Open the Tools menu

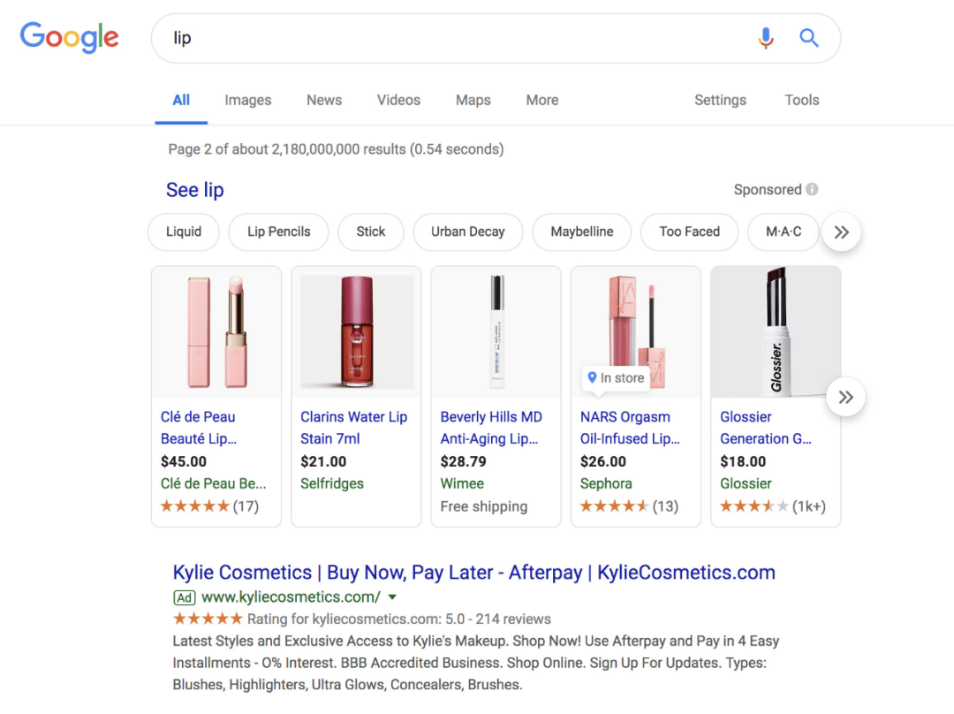coord(801,100)
